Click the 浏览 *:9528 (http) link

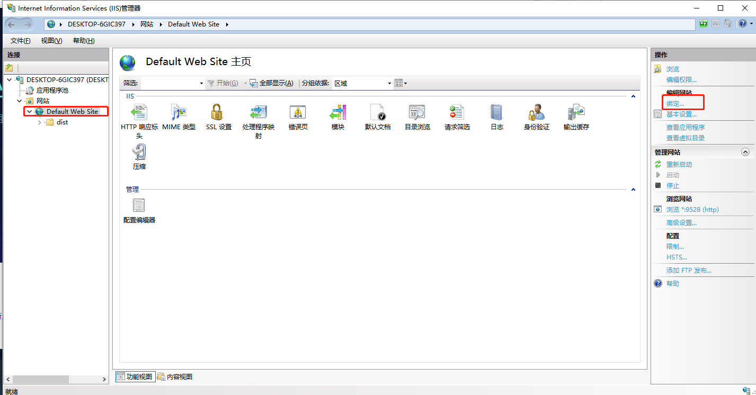692,210
